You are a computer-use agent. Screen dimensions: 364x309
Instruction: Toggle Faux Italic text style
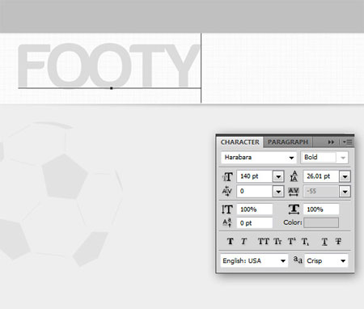point(243,241)
